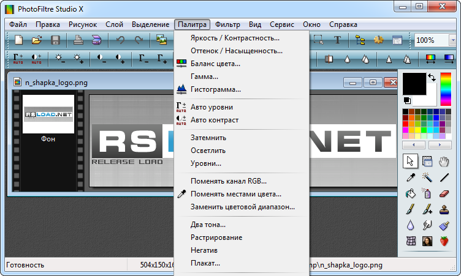Click the orange gear plugin icon
Screen dimensions: 461x276
[x=379, y=40]
